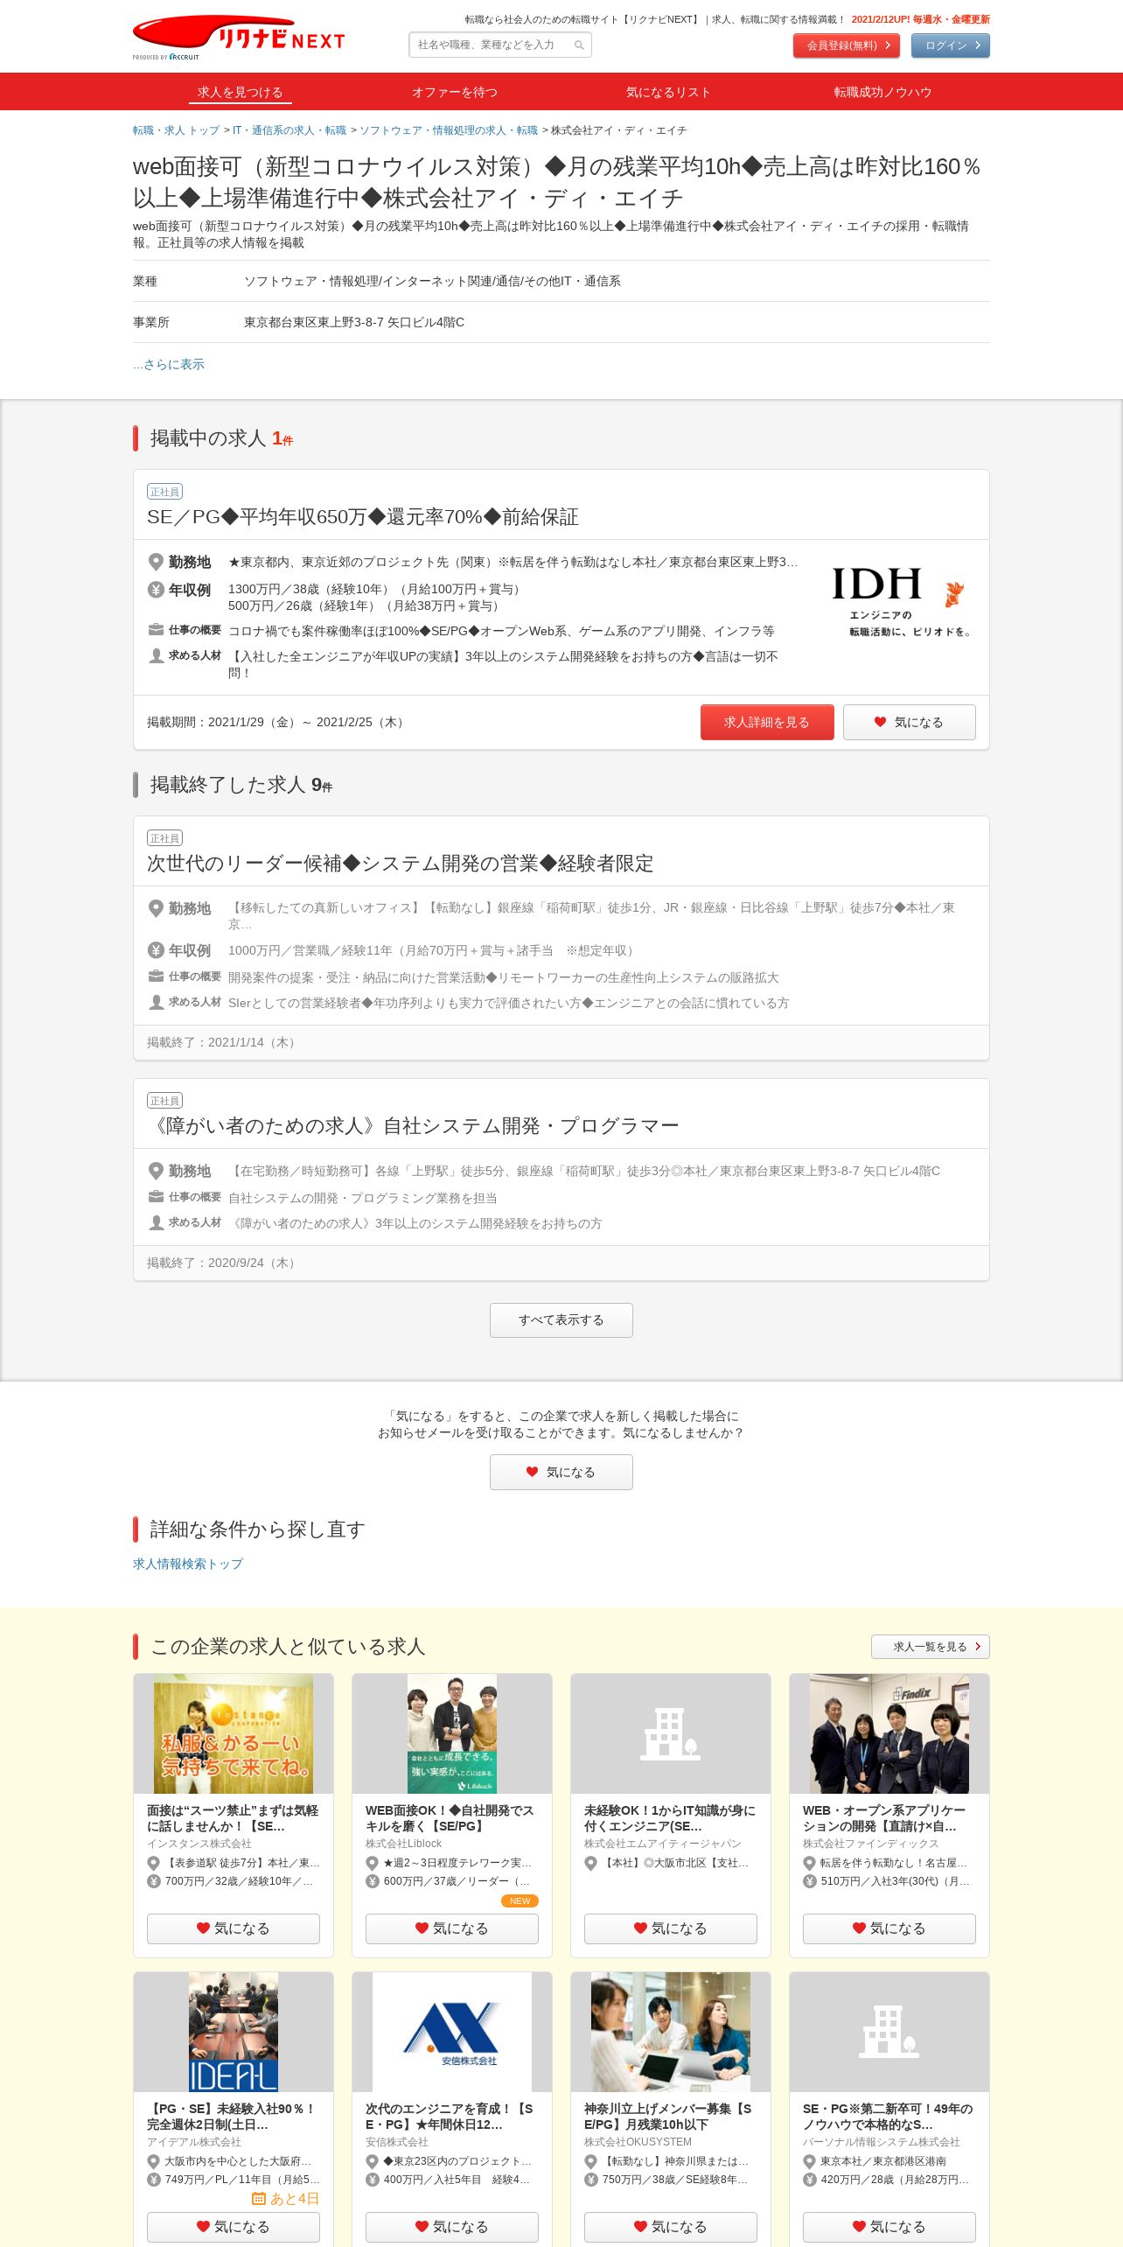Image resolution: width=1123 pixels, height=2247 pixels.
Task: Click the 掲載期間：2021/1/29 text
Action: [277, 722]
